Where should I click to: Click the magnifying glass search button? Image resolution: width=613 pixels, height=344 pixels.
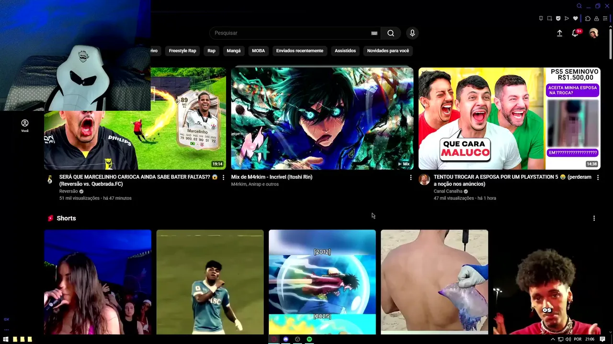tap(391, 33)
